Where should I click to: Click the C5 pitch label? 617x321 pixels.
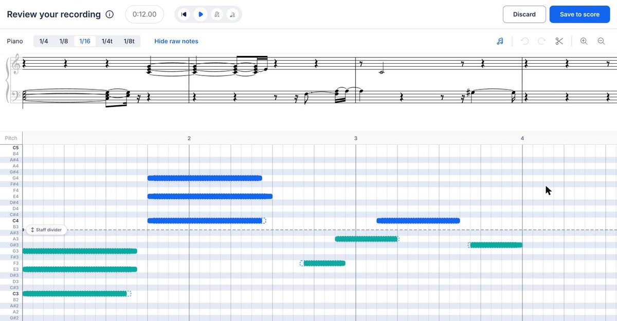(x=15, y=148)
